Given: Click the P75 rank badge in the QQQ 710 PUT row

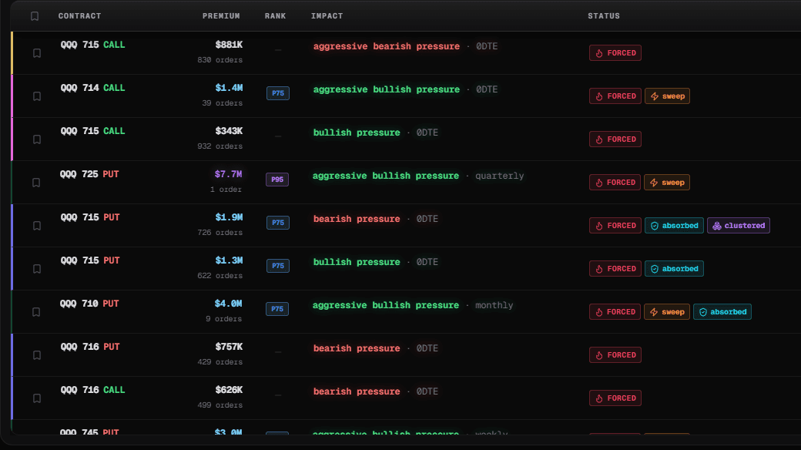Looking at the screenshot, I should point(277,309).
